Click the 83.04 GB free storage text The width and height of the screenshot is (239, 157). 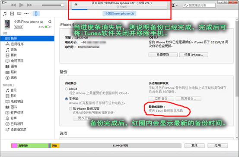(120, 146)
